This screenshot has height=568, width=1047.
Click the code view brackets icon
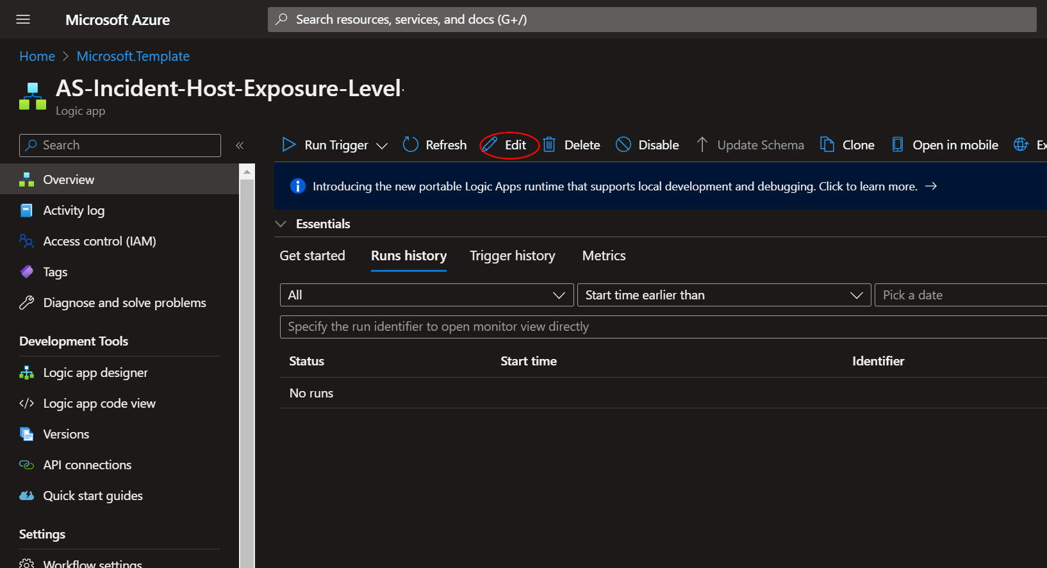click(x=26, y=403)
